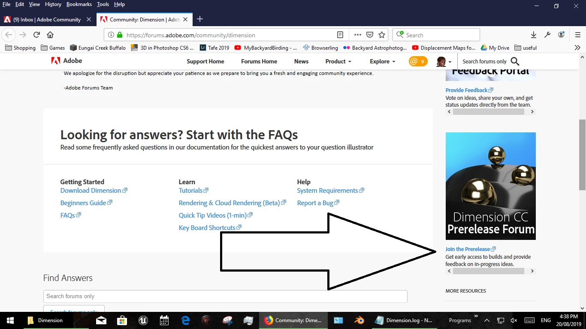Open a new tab with plus button
This screenshot has width=586, height=329.
click(x=199, y=19)
